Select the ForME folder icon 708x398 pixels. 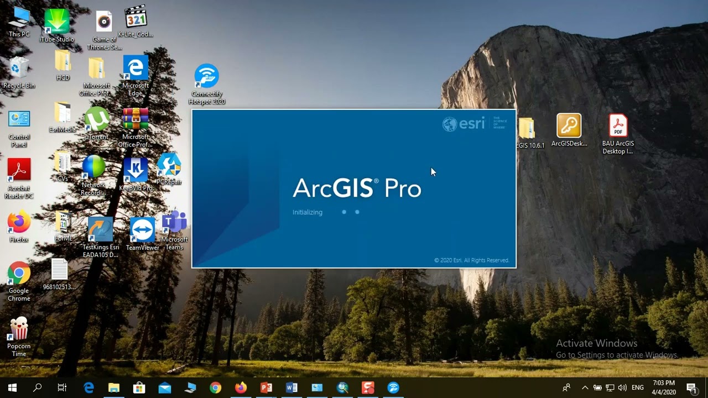point(63,227)
